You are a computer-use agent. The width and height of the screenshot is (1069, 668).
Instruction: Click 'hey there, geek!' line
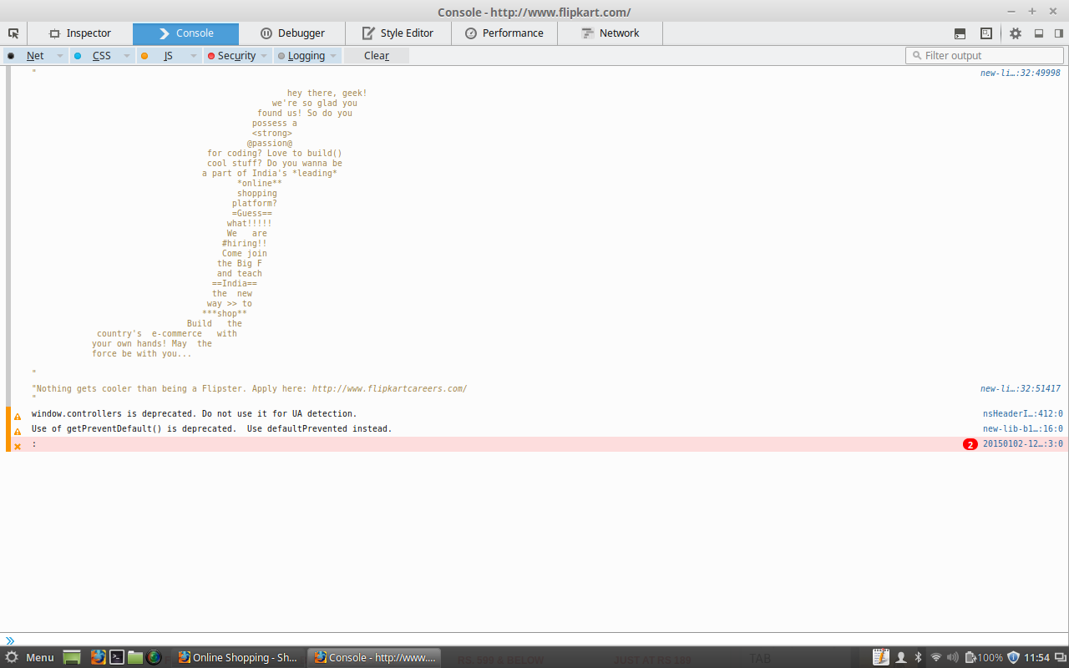tap(327, 93)
